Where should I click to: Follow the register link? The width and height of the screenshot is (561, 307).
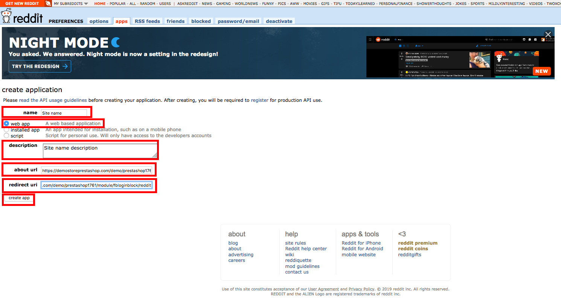pyautogui.click(x=259, y=100)
